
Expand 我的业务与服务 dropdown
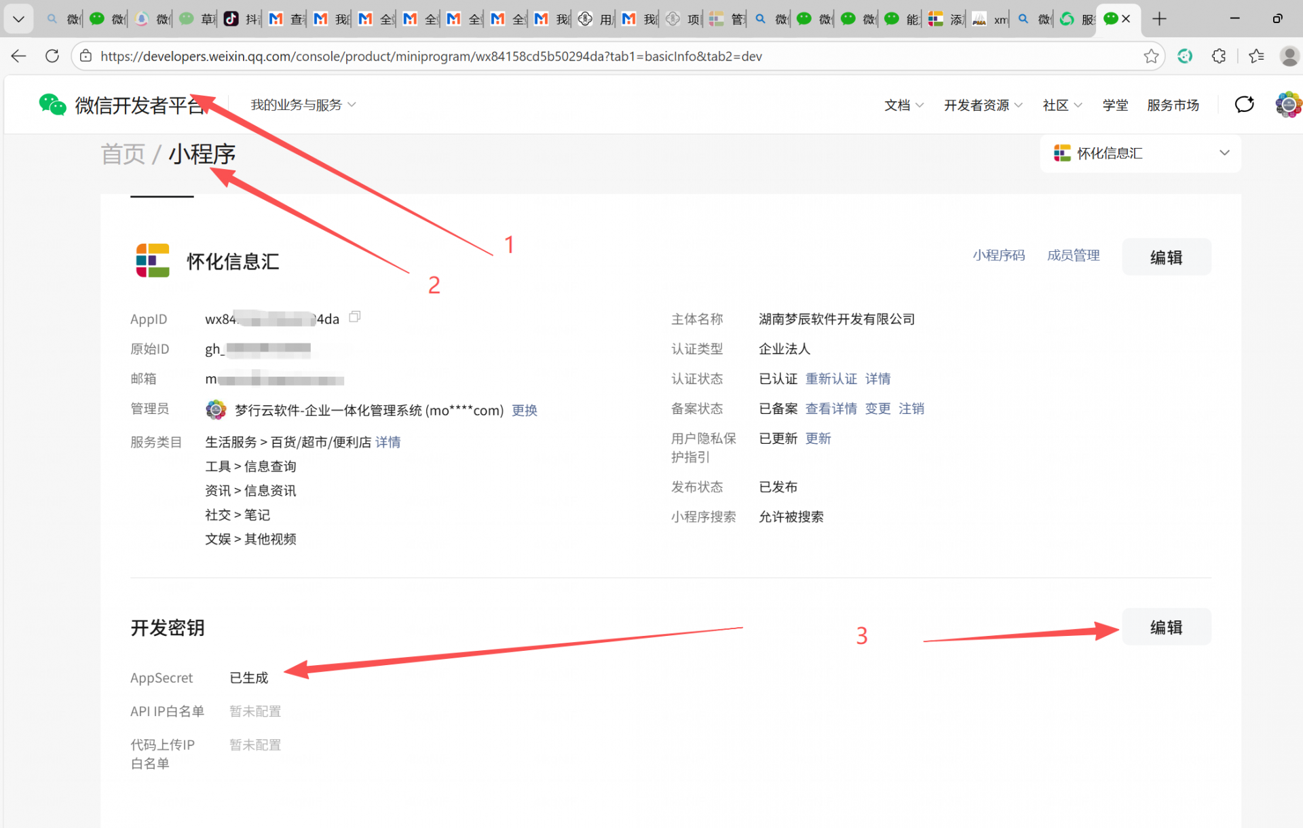pos(303,105)
